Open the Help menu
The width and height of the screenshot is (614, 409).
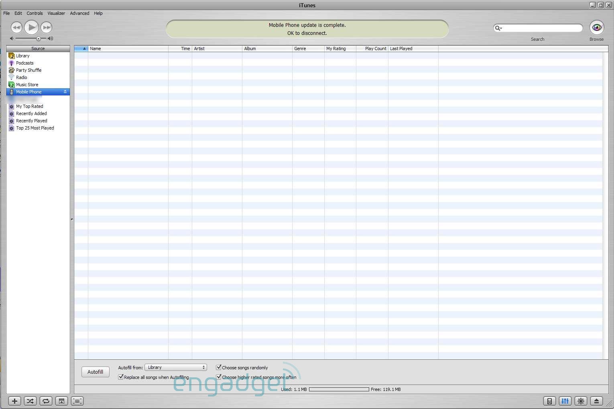pyautogui.click(x=98, y=13)
